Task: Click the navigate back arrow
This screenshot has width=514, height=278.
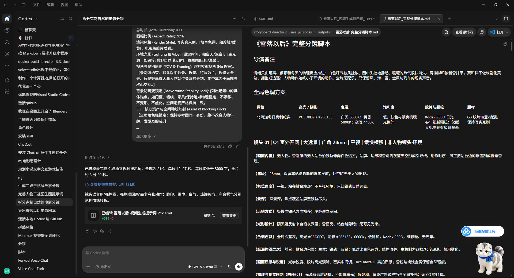Action: 5,5
